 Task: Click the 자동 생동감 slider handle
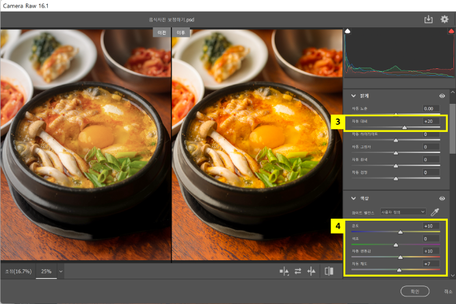click(401, 257)
